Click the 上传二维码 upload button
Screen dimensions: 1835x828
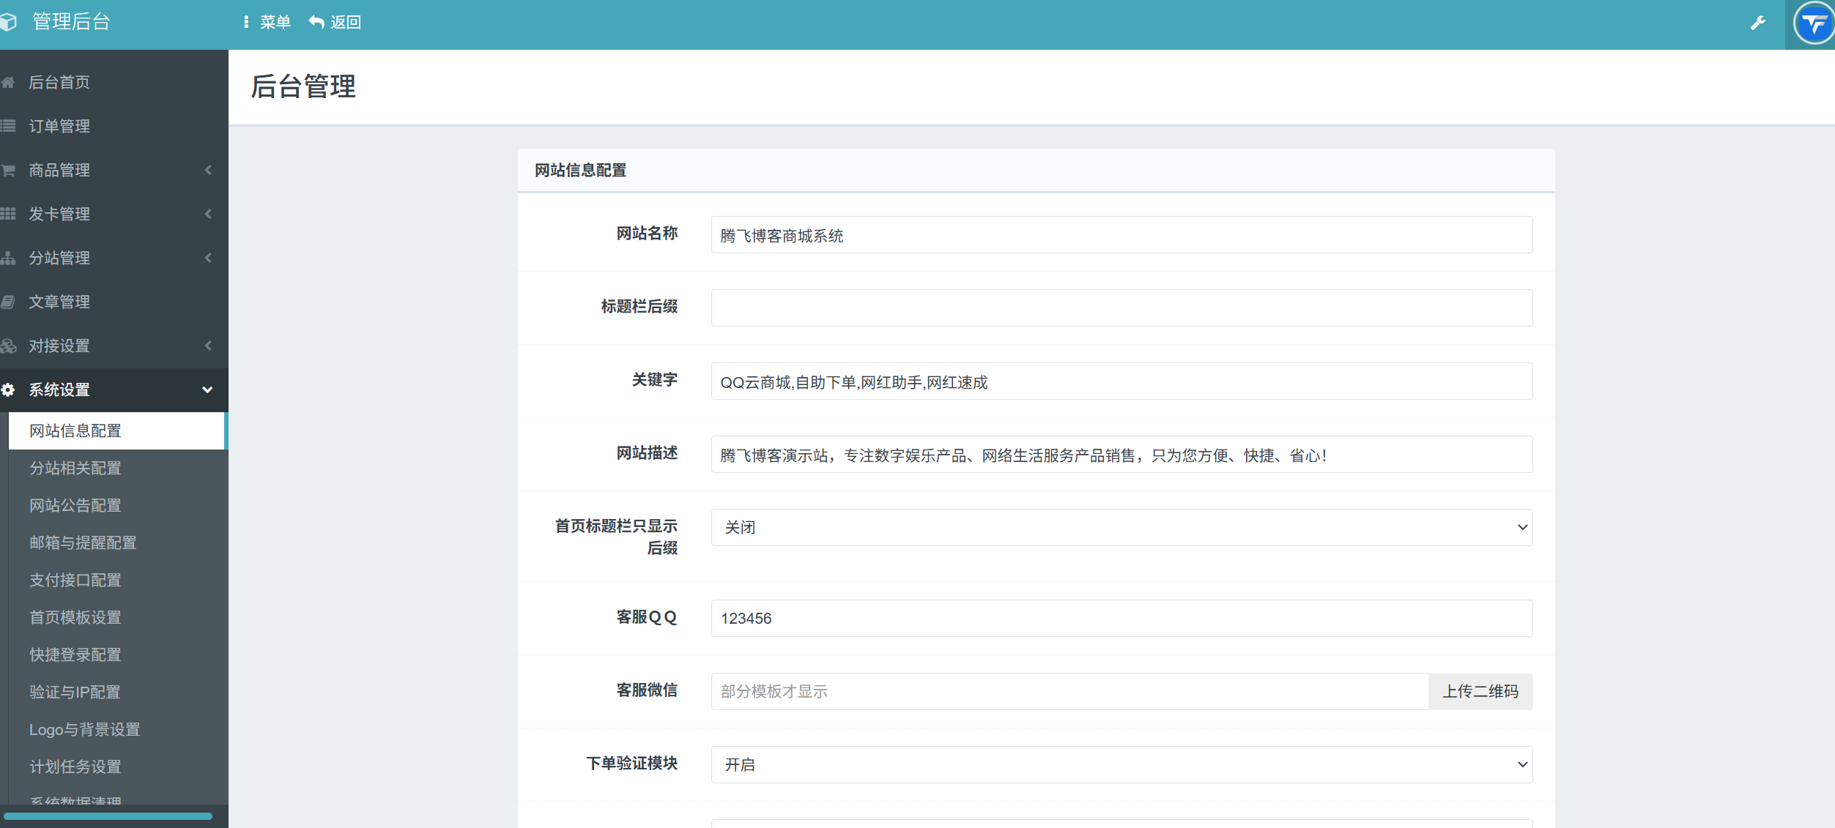pyautogui.click(x=1480, y=691)
